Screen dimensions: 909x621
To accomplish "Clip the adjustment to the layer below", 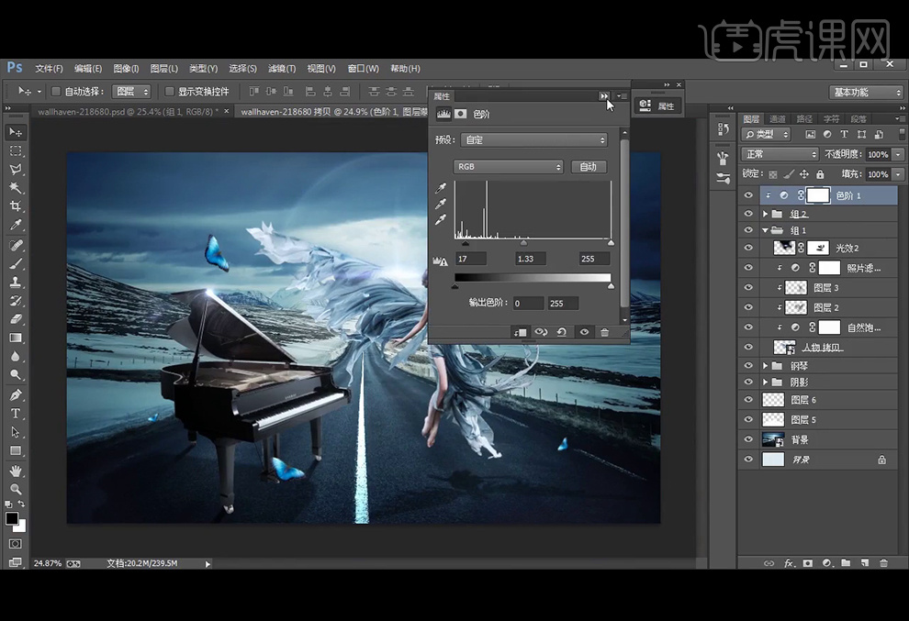I will coord(521,332).
